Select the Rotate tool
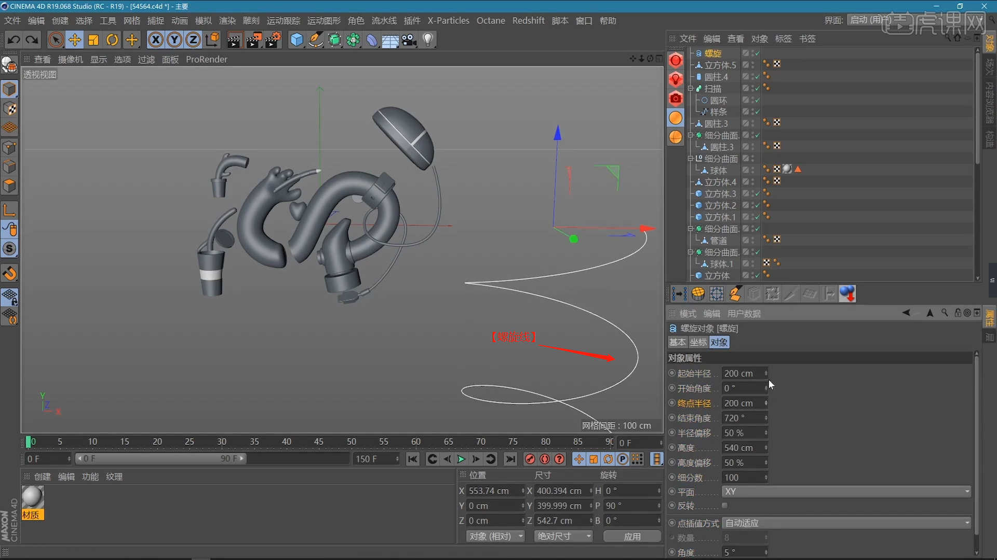The width and height of the screenshot is (997, 560). 112,40
